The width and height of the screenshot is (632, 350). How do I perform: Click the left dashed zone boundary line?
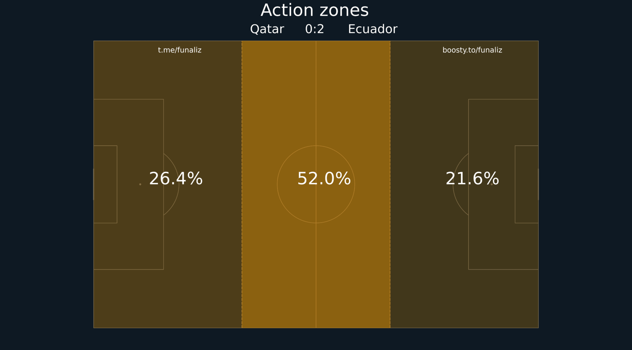point(242,184)
